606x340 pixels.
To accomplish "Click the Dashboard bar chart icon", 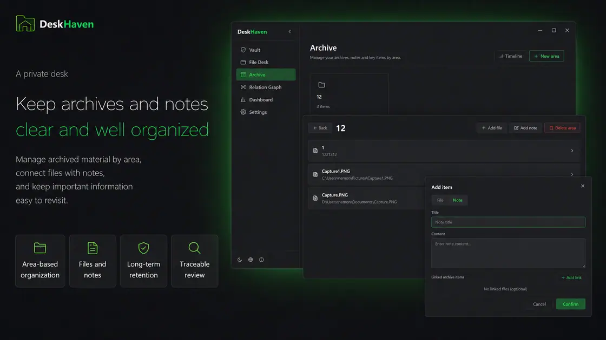I will (243, 99).
